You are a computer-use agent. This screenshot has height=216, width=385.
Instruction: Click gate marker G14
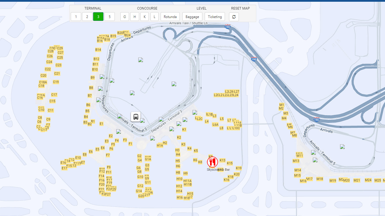click(139, 191)
